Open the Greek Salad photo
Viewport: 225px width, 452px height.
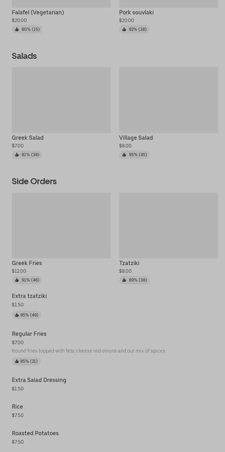click(61, 100)
